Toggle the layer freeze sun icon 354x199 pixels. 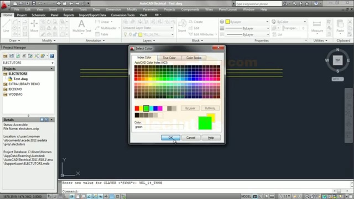(130, 35)
